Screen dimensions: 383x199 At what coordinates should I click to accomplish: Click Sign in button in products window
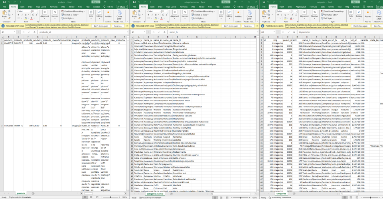click(x=96, y=2)
